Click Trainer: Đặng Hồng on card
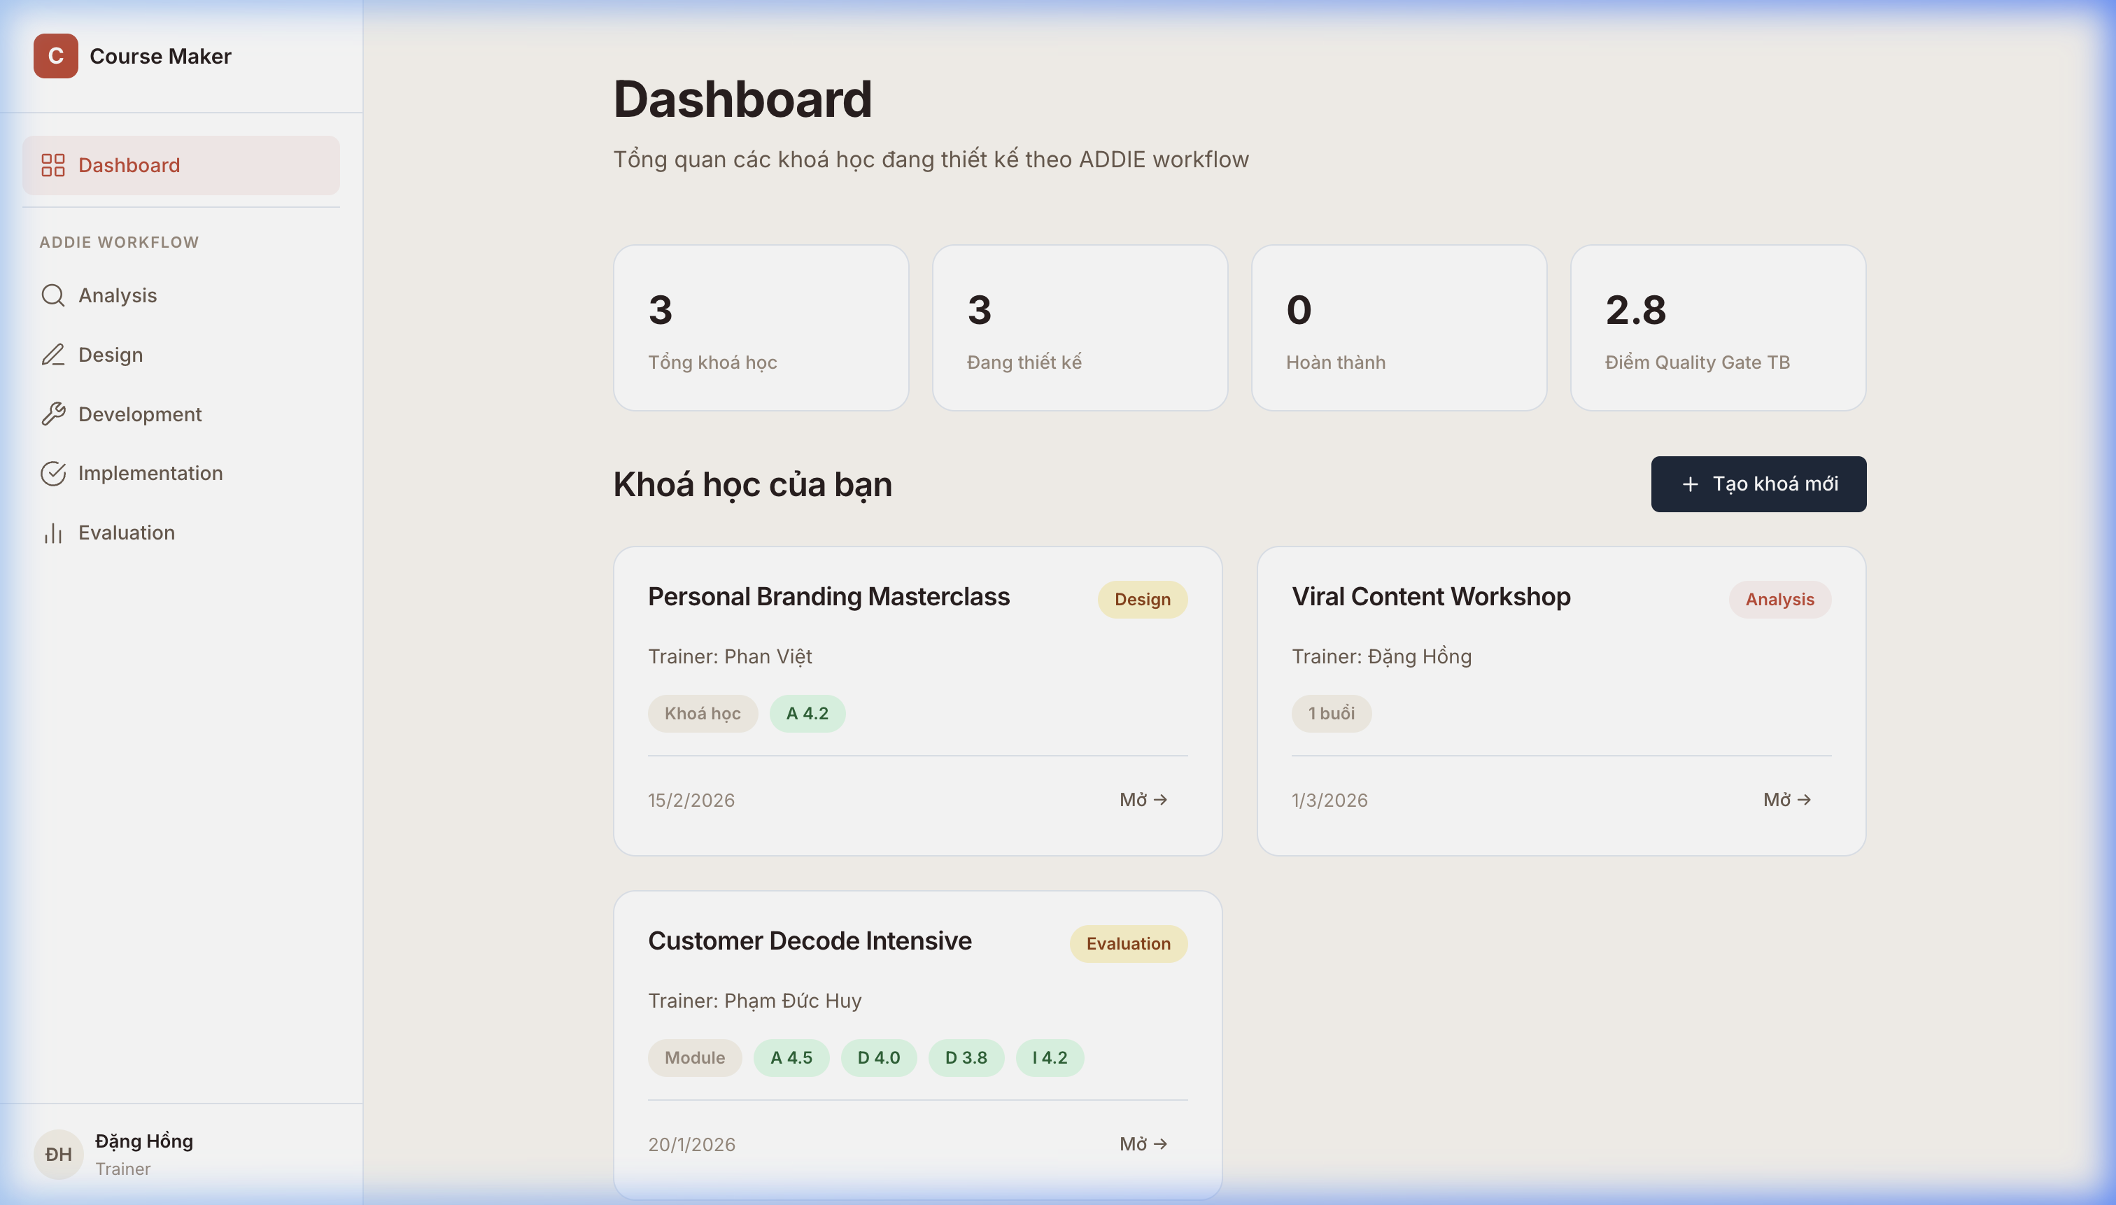This screenshot has height=1205, width=2116. [1381, 656]
